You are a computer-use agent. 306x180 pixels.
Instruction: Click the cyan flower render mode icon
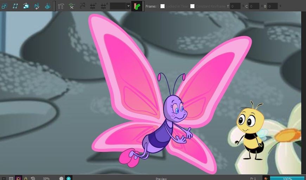click(69, 178)
